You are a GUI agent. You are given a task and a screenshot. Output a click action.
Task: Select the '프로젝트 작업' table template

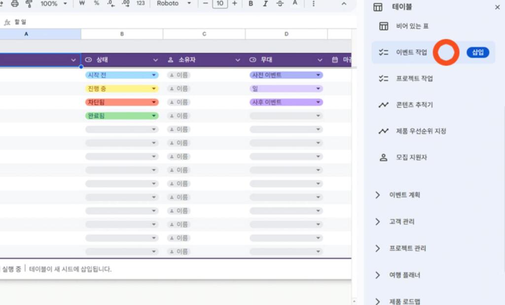coord(414,79)
